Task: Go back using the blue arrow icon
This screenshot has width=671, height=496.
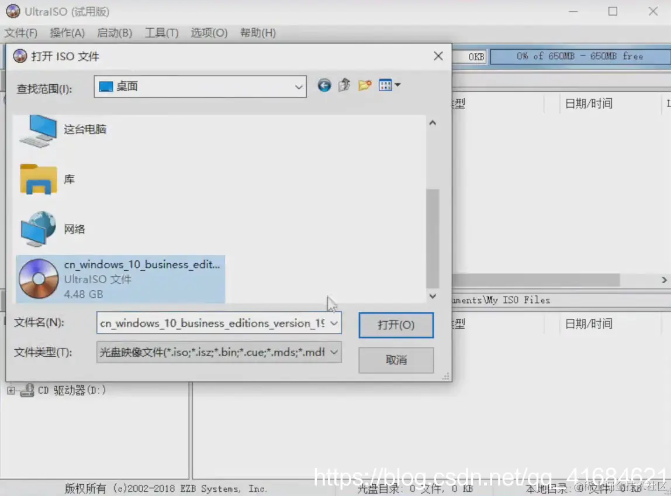Action: pyautogui.click(x=324, y=85)
